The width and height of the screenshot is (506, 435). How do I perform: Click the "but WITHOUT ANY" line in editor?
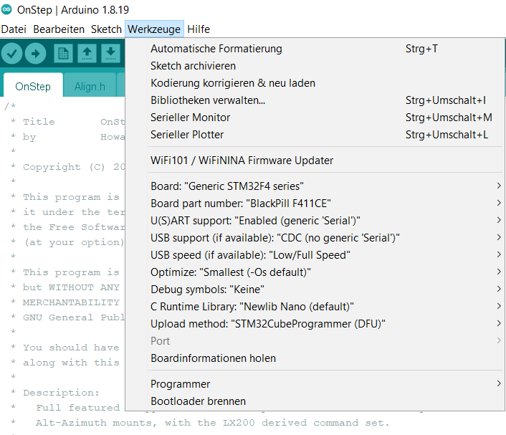point(65,287)
